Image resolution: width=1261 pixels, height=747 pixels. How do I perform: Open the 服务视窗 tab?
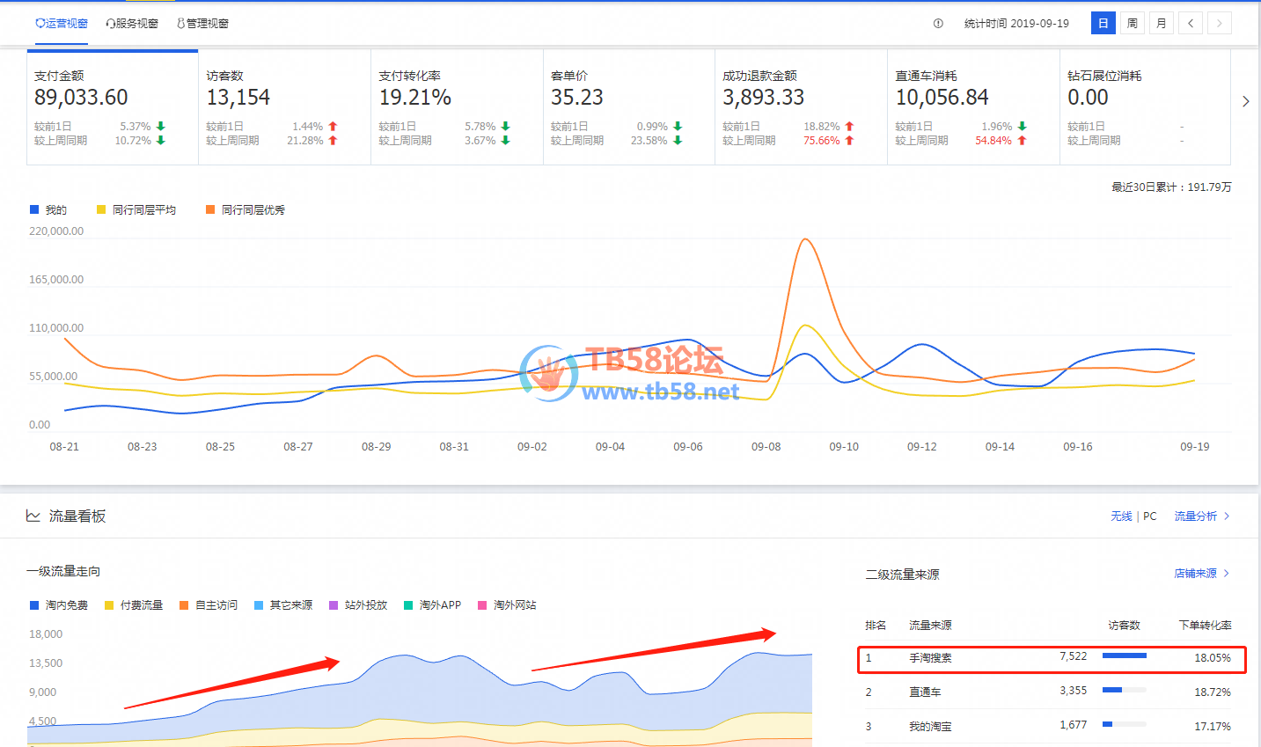132,24
